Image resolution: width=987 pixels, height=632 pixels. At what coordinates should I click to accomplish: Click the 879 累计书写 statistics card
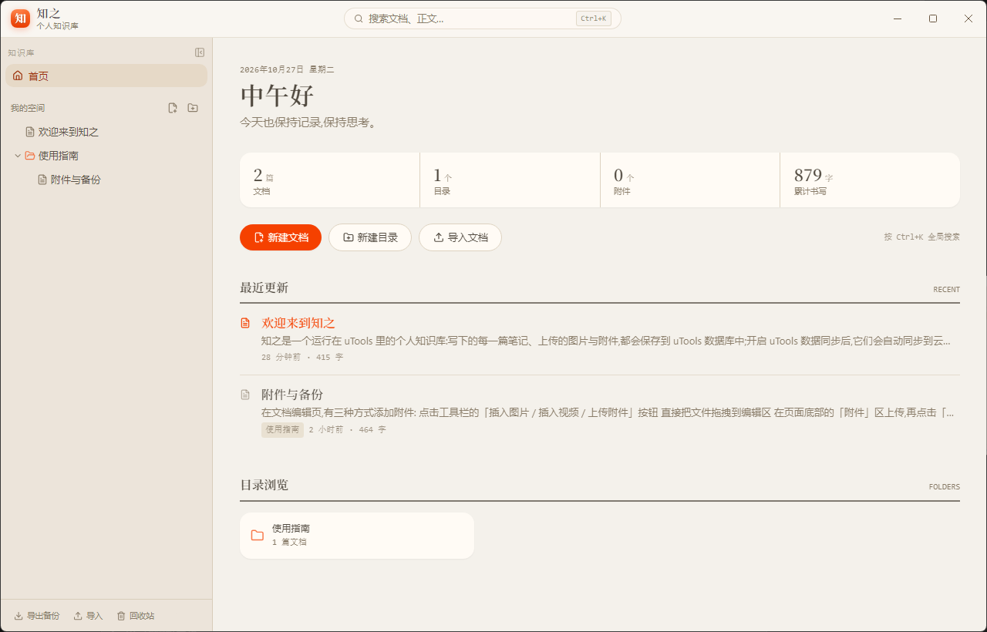point(871,180)
